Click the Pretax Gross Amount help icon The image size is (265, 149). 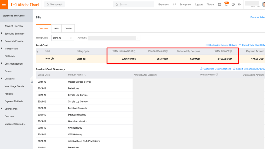tap(135, 51)
